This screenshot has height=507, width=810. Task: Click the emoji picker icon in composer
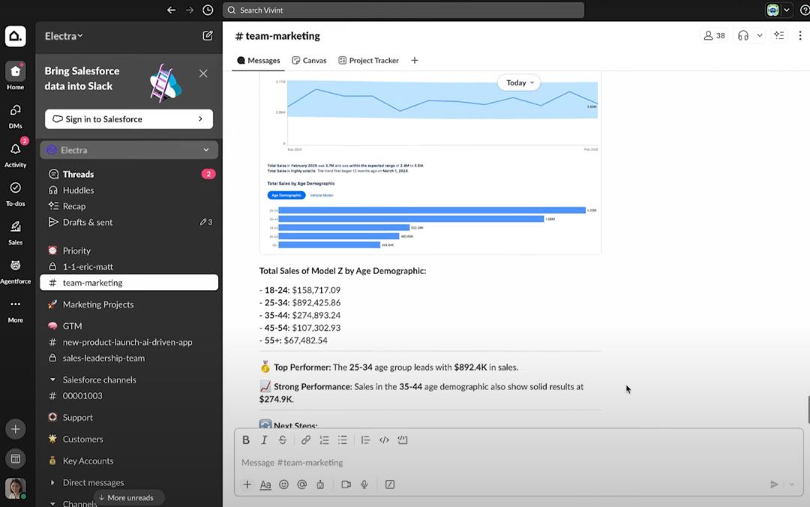click(x=283, y=484)
